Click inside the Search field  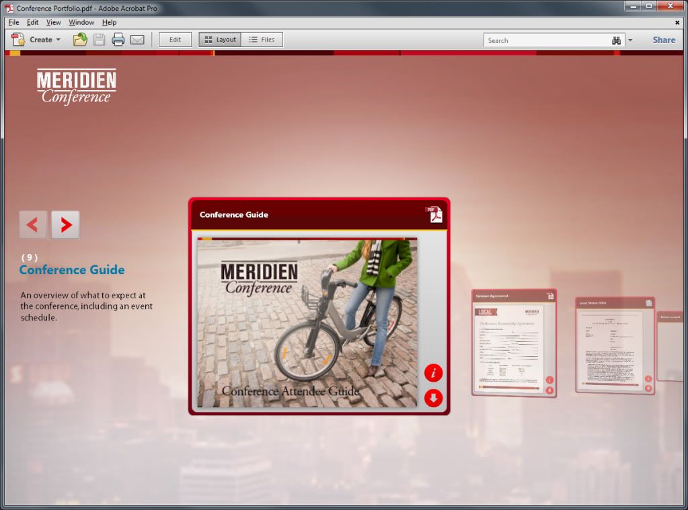545,40
